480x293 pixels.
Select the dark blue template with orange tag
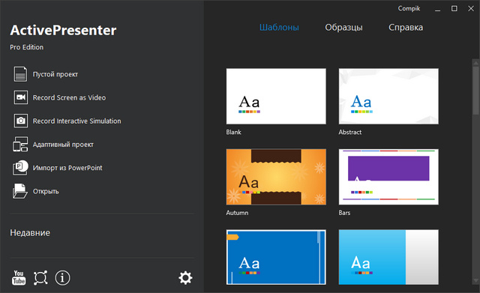coord(276,257)
